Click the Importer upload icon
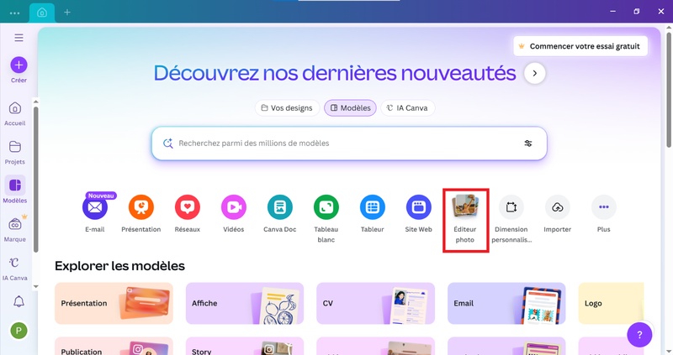The height and width of the screenshot is (355, 673). click(x=558, y=207)
